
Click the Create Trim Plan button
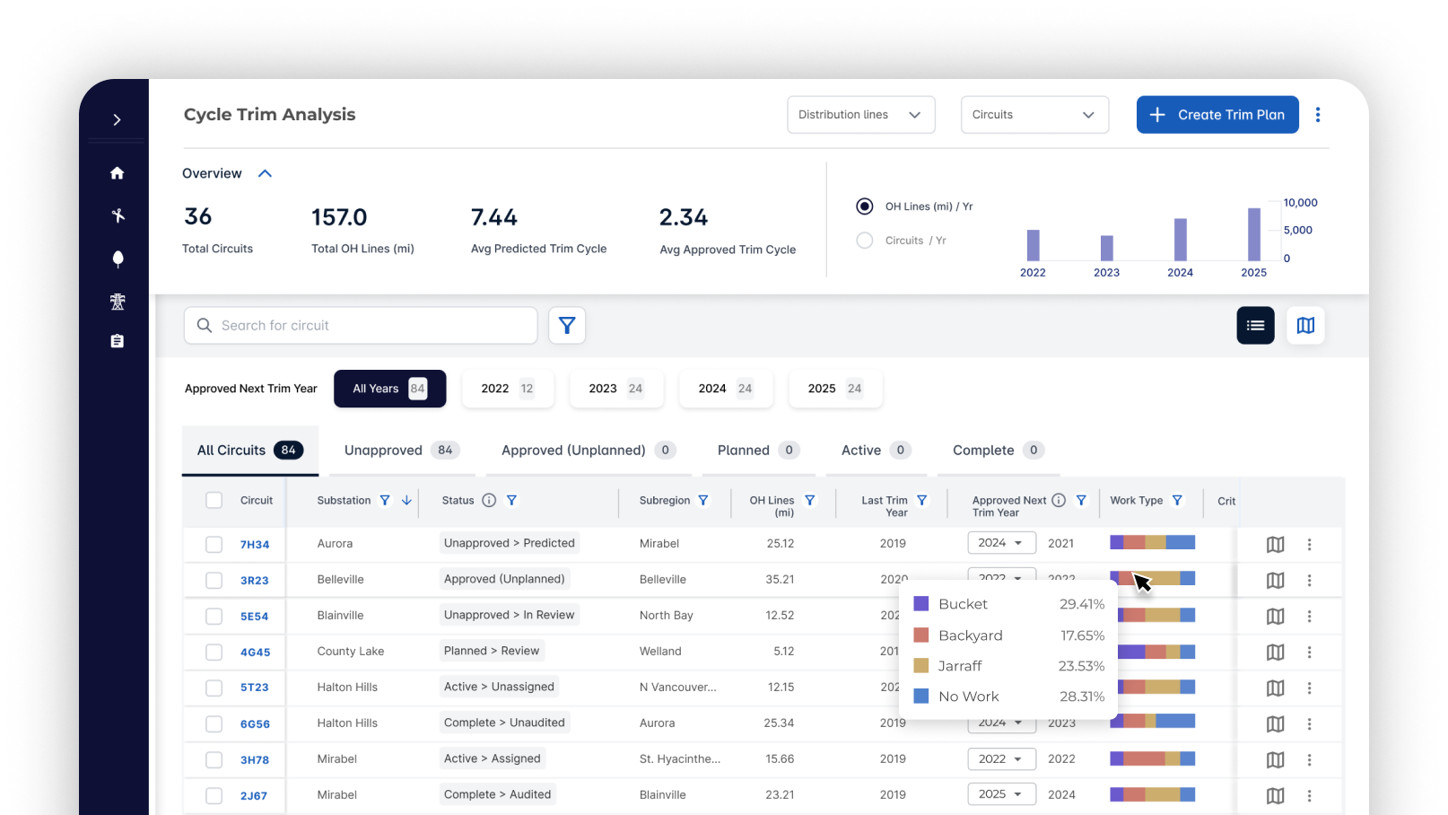coord(1217,115)
